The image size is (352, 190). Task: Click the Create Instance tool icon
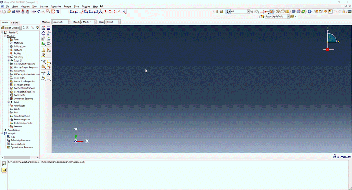point(44,28)
